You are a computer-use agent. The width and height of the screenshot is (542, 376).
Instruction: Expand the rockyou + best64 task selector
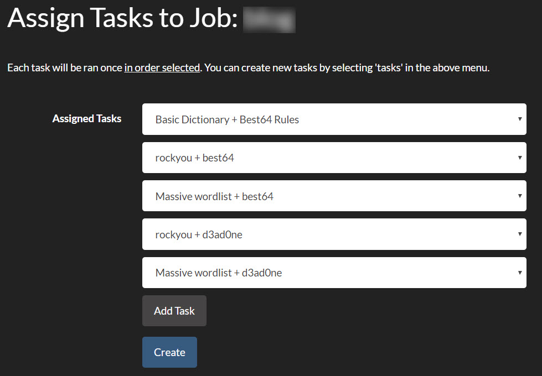334,158
